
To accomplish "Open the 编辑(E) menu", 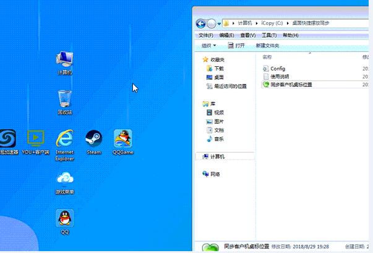I will [226, 35].
